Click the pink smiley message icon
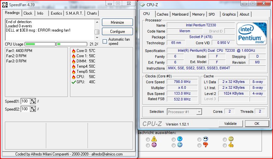The image size is (273, 159). point(154,145)
